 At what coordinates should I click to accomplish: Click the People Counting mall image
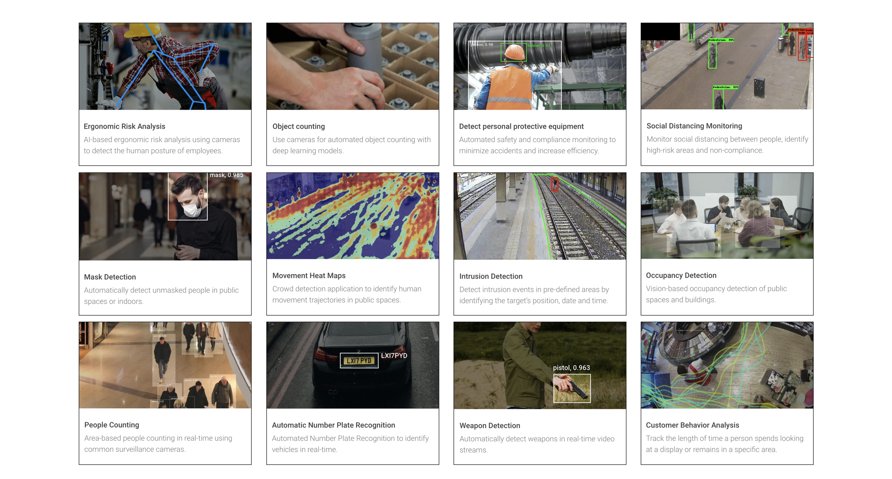coord(165,365)
